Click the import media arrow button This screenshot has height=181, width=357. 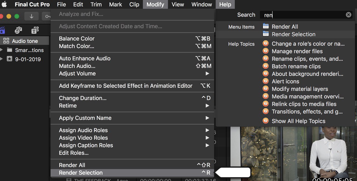click(x=32, y=16)
